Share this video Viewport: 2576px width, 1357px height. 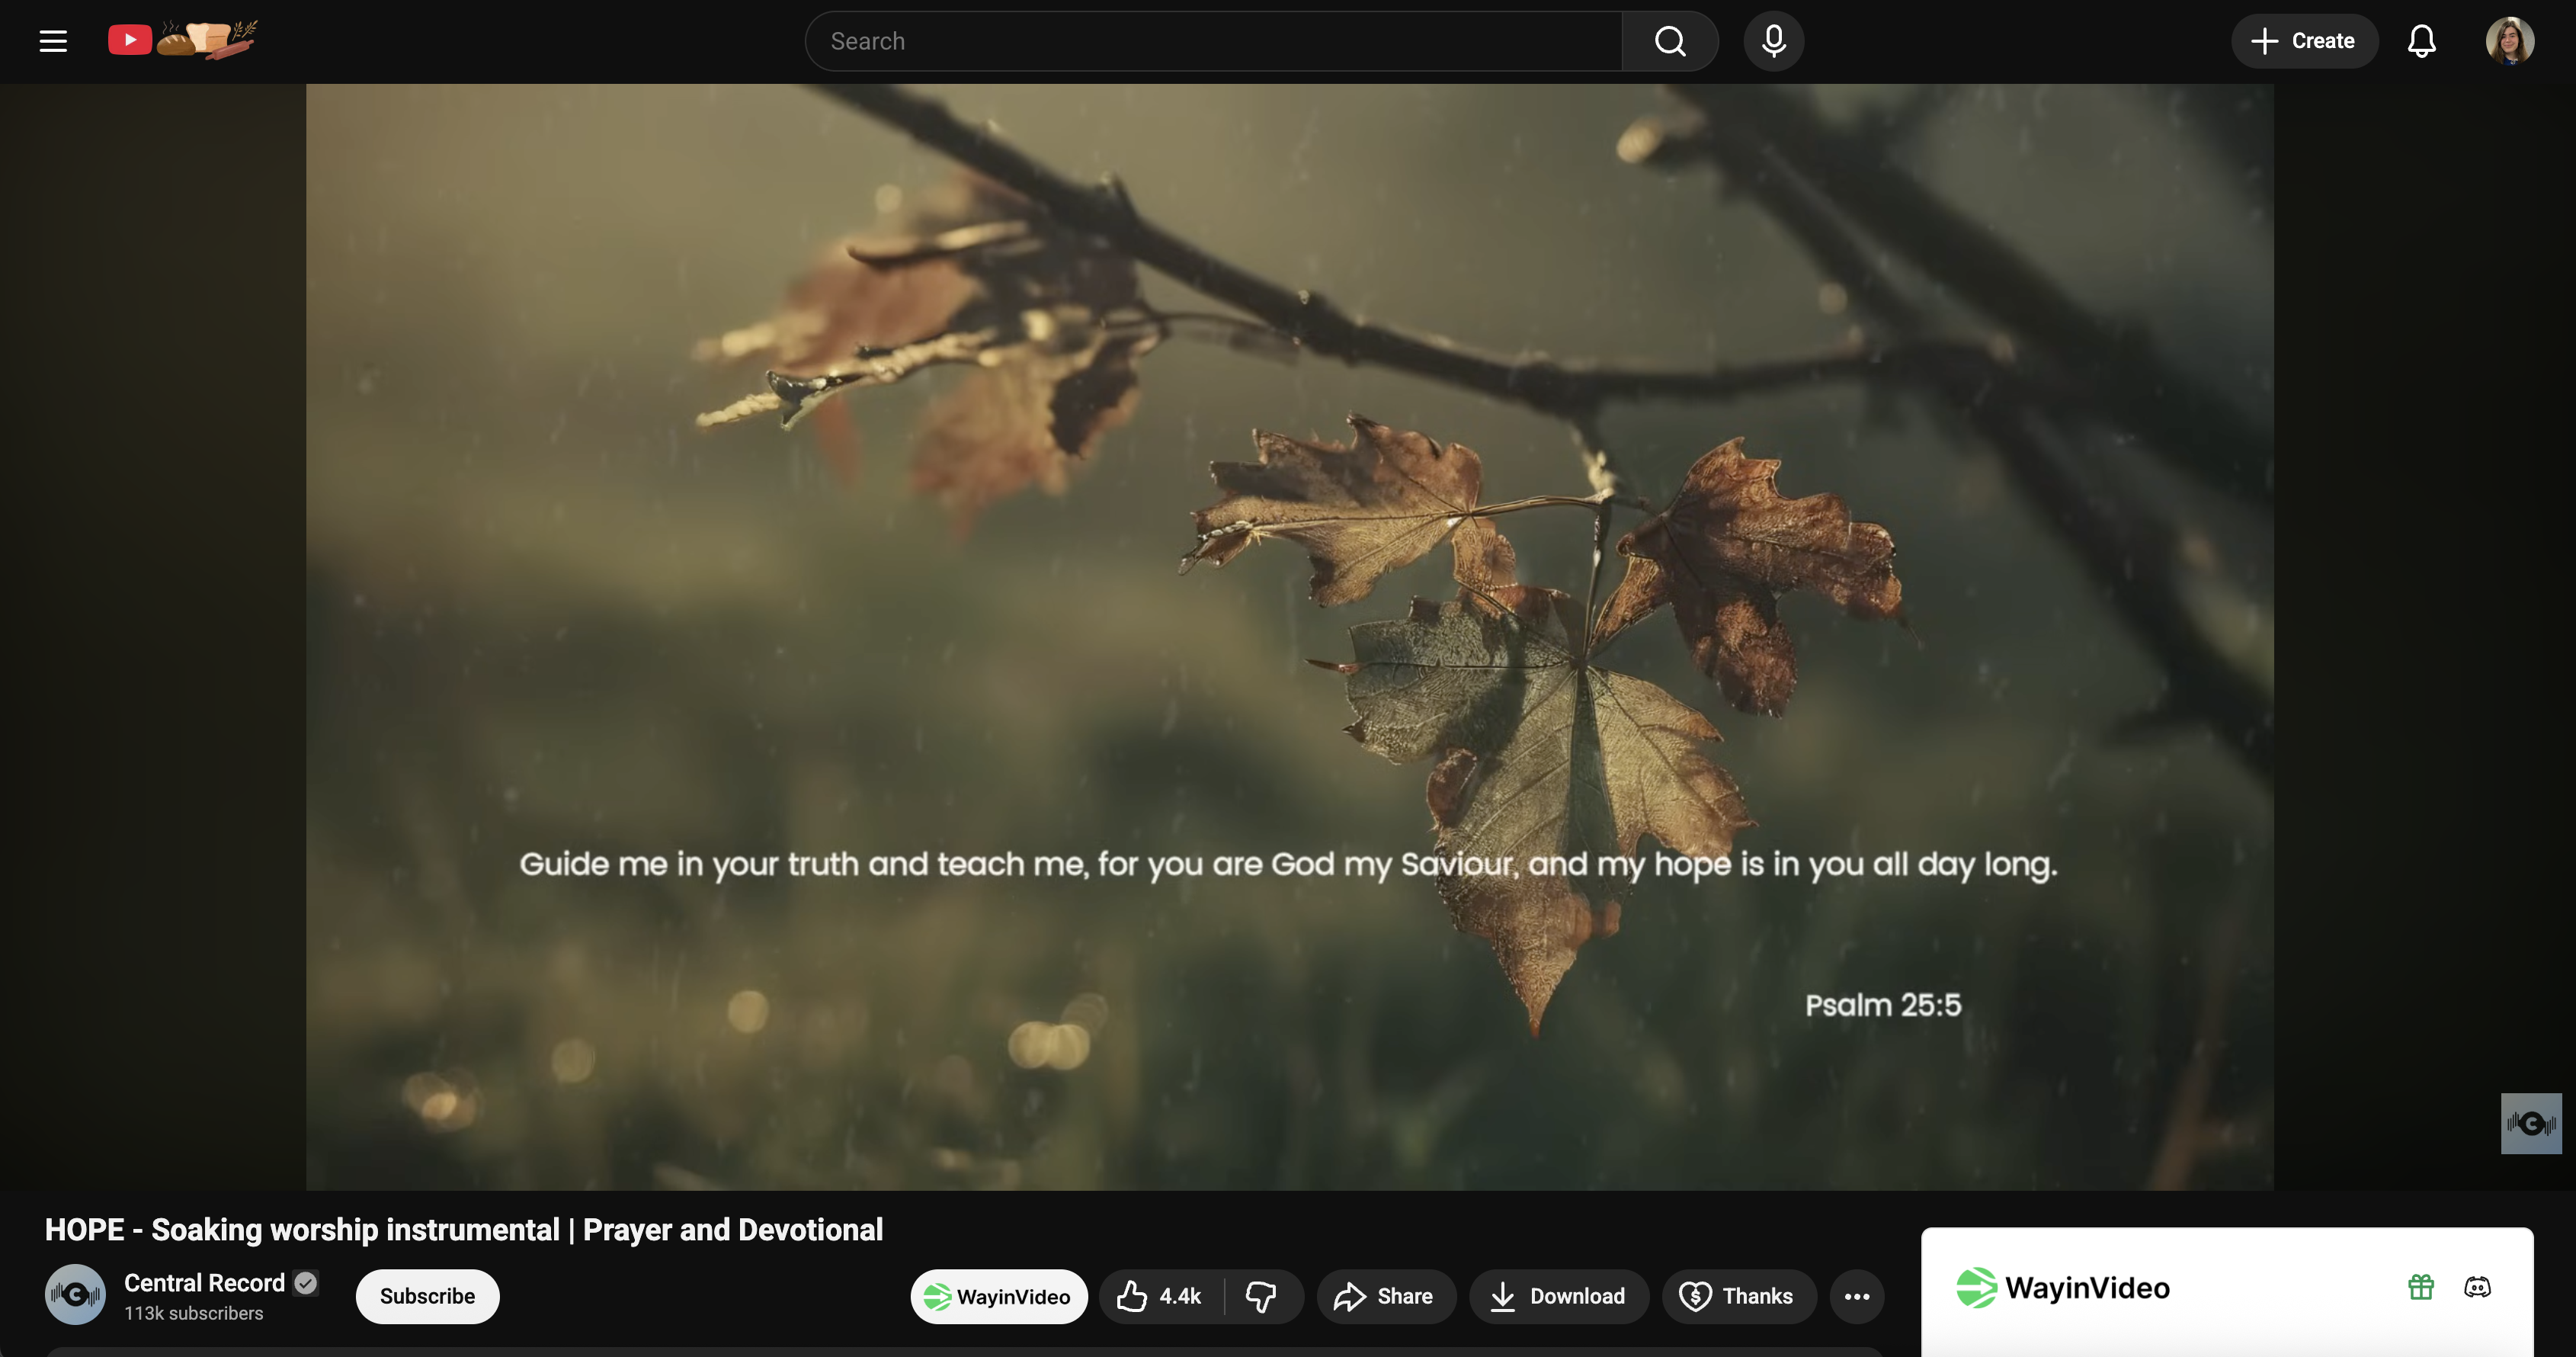pyautogui.click(x=1385, y=1296)
